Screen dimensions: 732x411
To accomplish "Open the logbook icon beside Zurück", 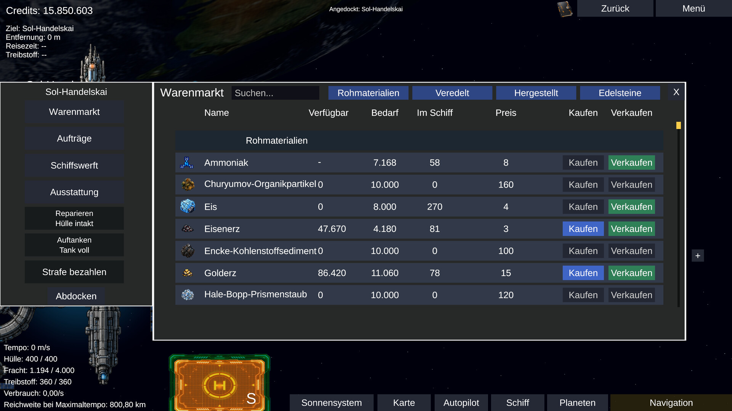I will (565, 9).
